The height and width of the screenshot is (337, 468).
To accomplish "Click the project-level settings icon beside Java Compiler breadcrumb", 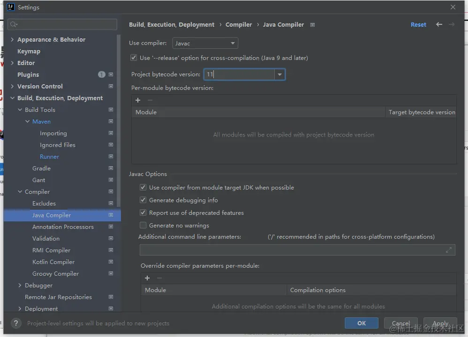I will point(313,25).
